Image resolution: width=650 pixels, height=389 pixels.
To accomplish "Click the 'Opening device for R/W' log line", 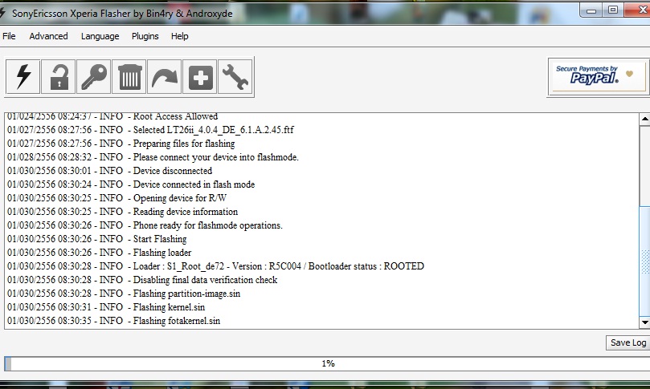I will coord(117,198).
